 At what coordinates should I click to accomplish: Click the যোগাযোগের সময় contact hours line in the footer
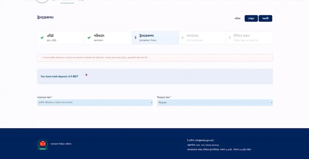219,150
